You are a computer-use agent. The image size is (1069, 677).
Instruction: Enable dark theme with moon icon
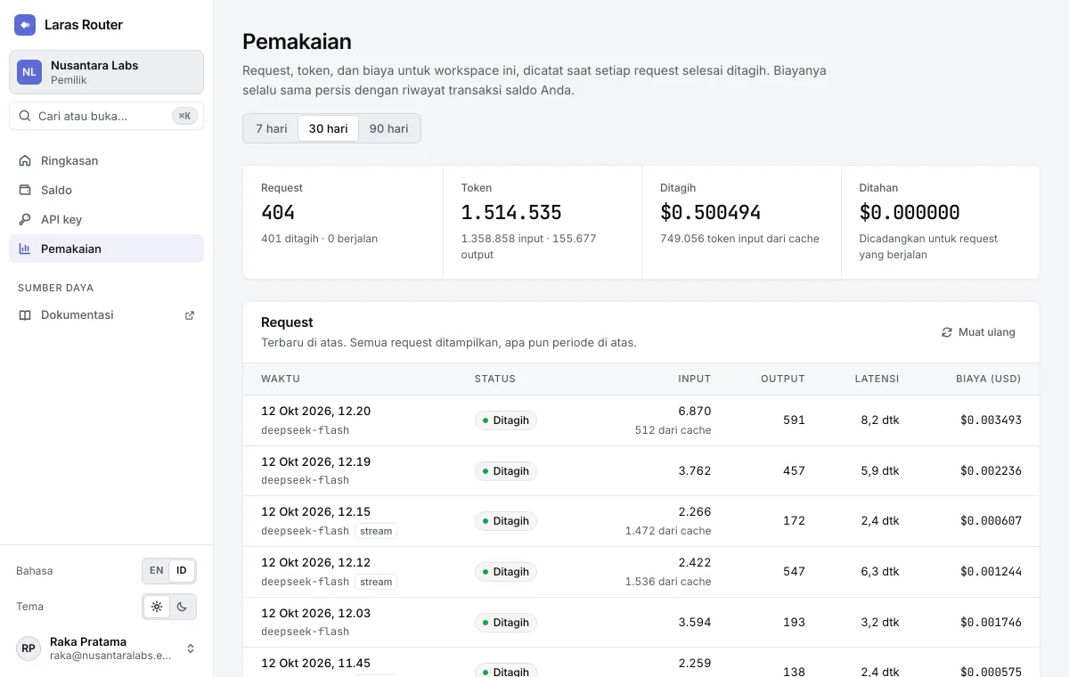(x=182, y=607)
